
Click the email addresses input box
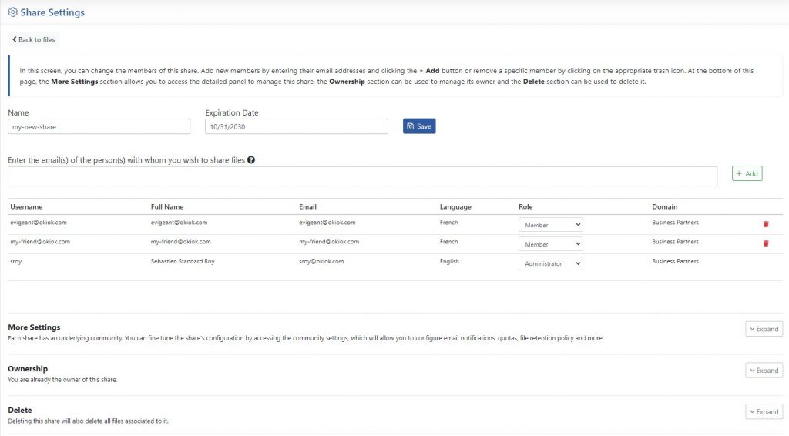click(362, 176)
